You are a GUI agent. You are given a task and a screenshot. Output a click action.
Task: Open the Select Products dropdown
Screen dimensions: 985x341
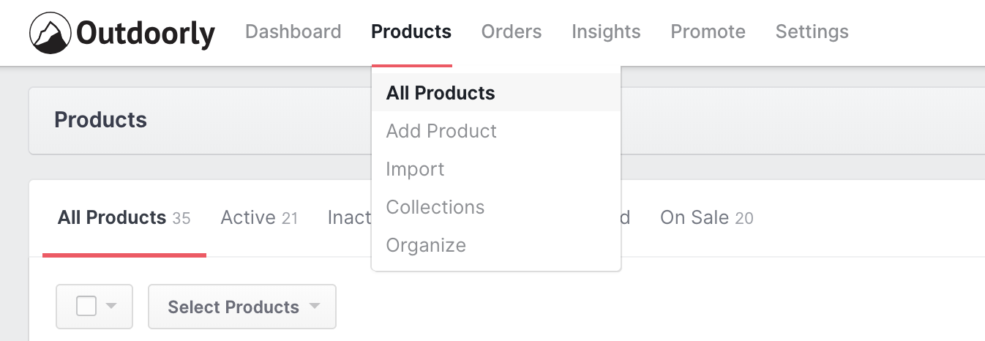233,307
